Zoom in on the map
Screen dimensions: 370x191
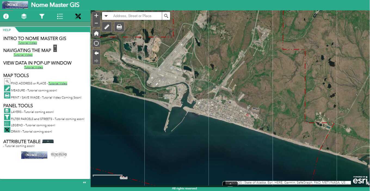tap(96, 16)
